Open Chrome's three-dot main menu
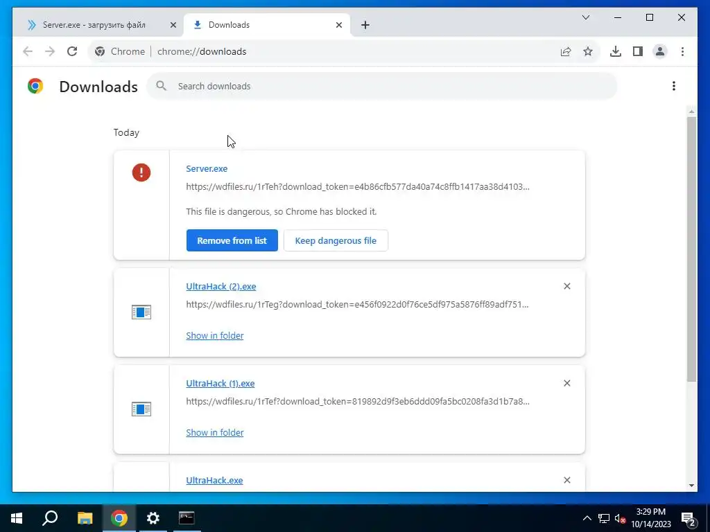 click(x=682, y=51)
